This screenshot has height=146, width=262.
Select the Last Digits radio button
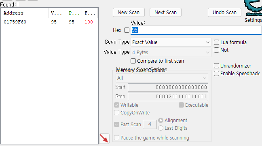(x=161, y=128)
